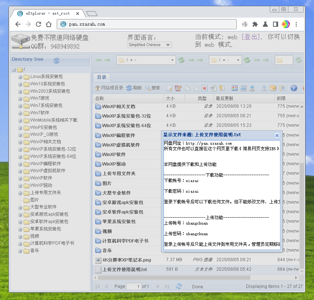The height and width of the screenshot is (300, 314).
Task: Open the wide path combo box dropdown arrow
Action: (172, 60)
